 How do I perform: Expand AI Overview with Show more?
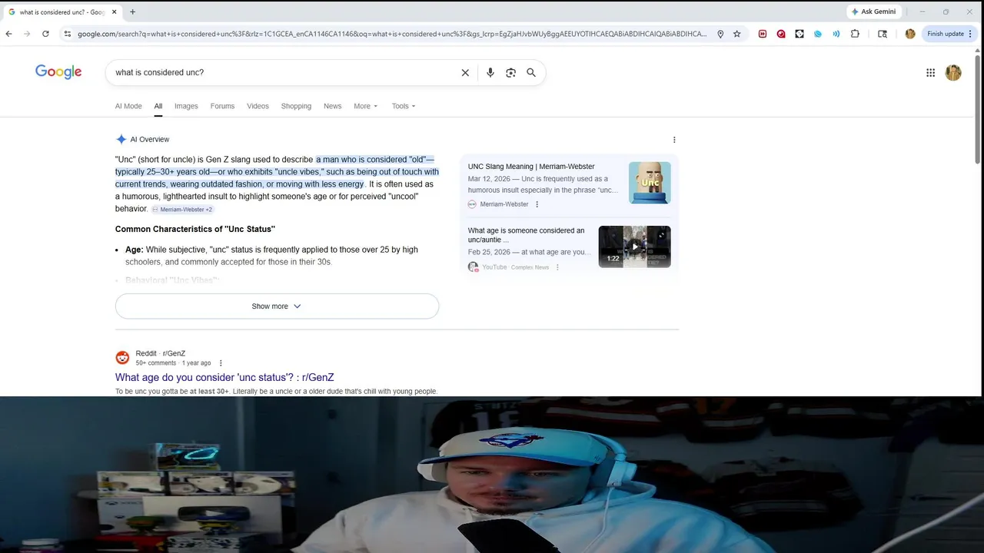tap(277, 306)
